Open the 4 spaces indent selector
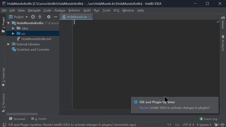226x127 pixels. 204,125
